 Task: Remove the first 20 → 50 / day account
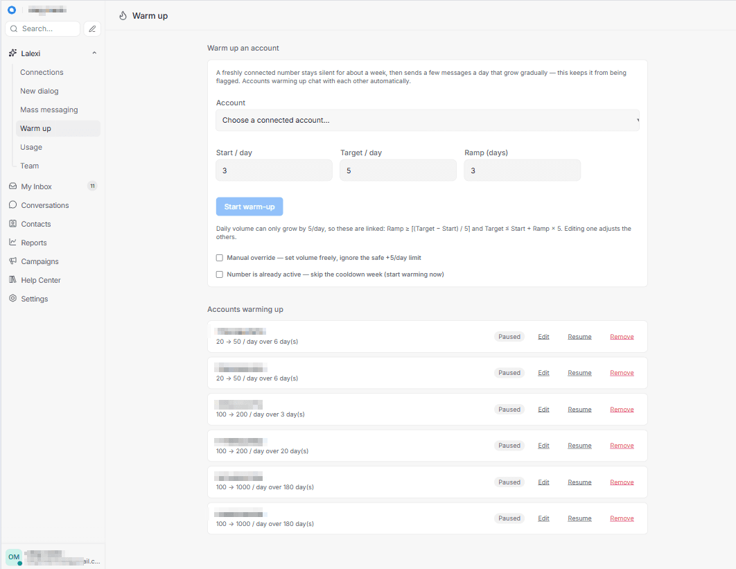[622, 337]
